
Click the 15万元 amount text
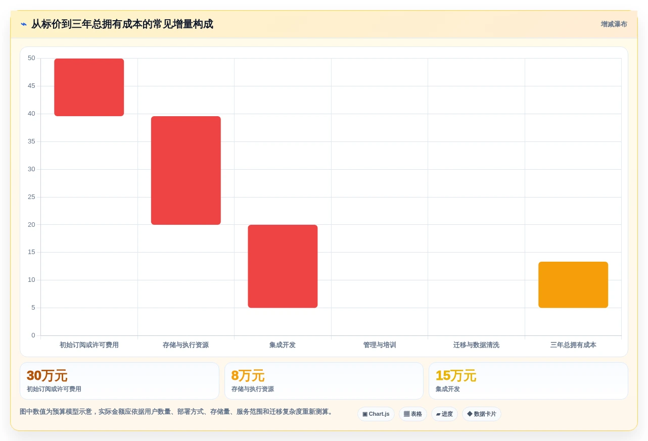tap(456, 375)
